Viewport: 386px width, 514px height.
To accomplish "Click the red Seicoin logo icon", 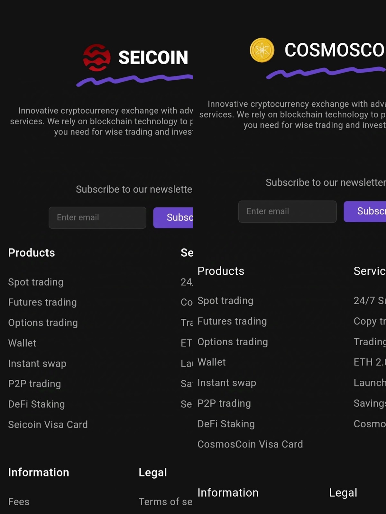I will coord(96,58).
